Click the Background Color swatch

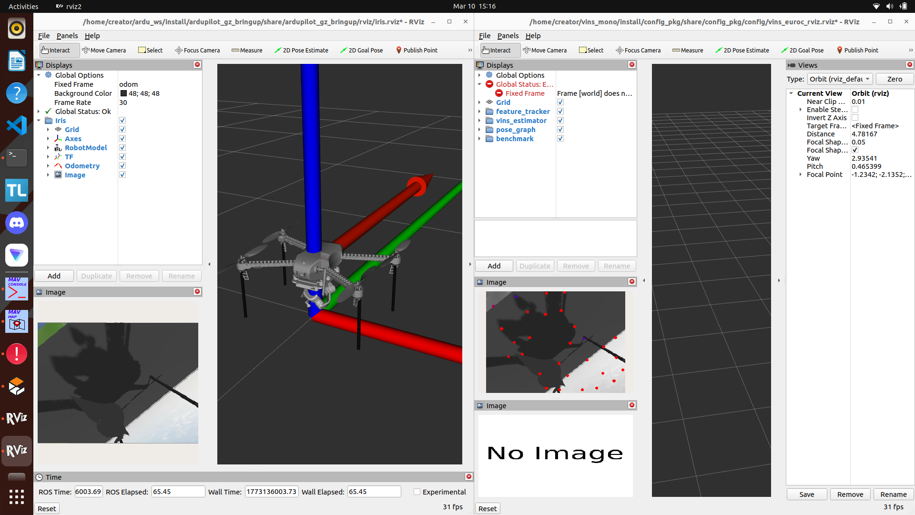tap(123, 93)
